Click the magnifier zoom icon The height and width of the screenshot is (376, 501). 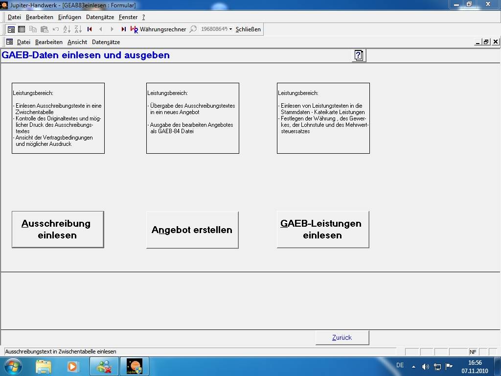coord(193,29)
